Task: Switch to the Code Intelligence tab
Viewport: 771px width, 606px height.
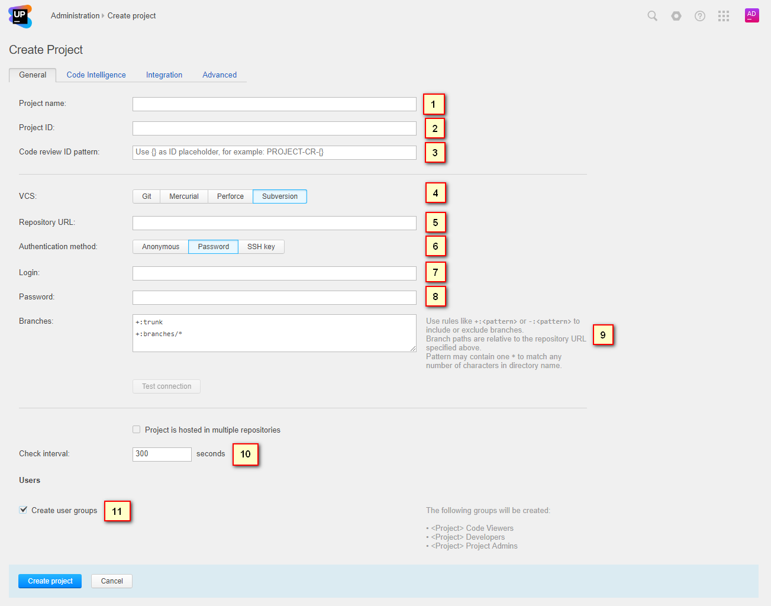Action: click(x=96, y=75)
